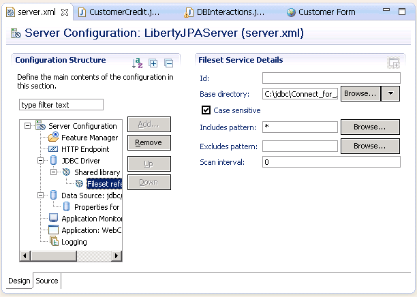The width and height of the screenshot is (417, 297).
Task: Toggle the Case sensitive checkbox
Action: point(206,110)
